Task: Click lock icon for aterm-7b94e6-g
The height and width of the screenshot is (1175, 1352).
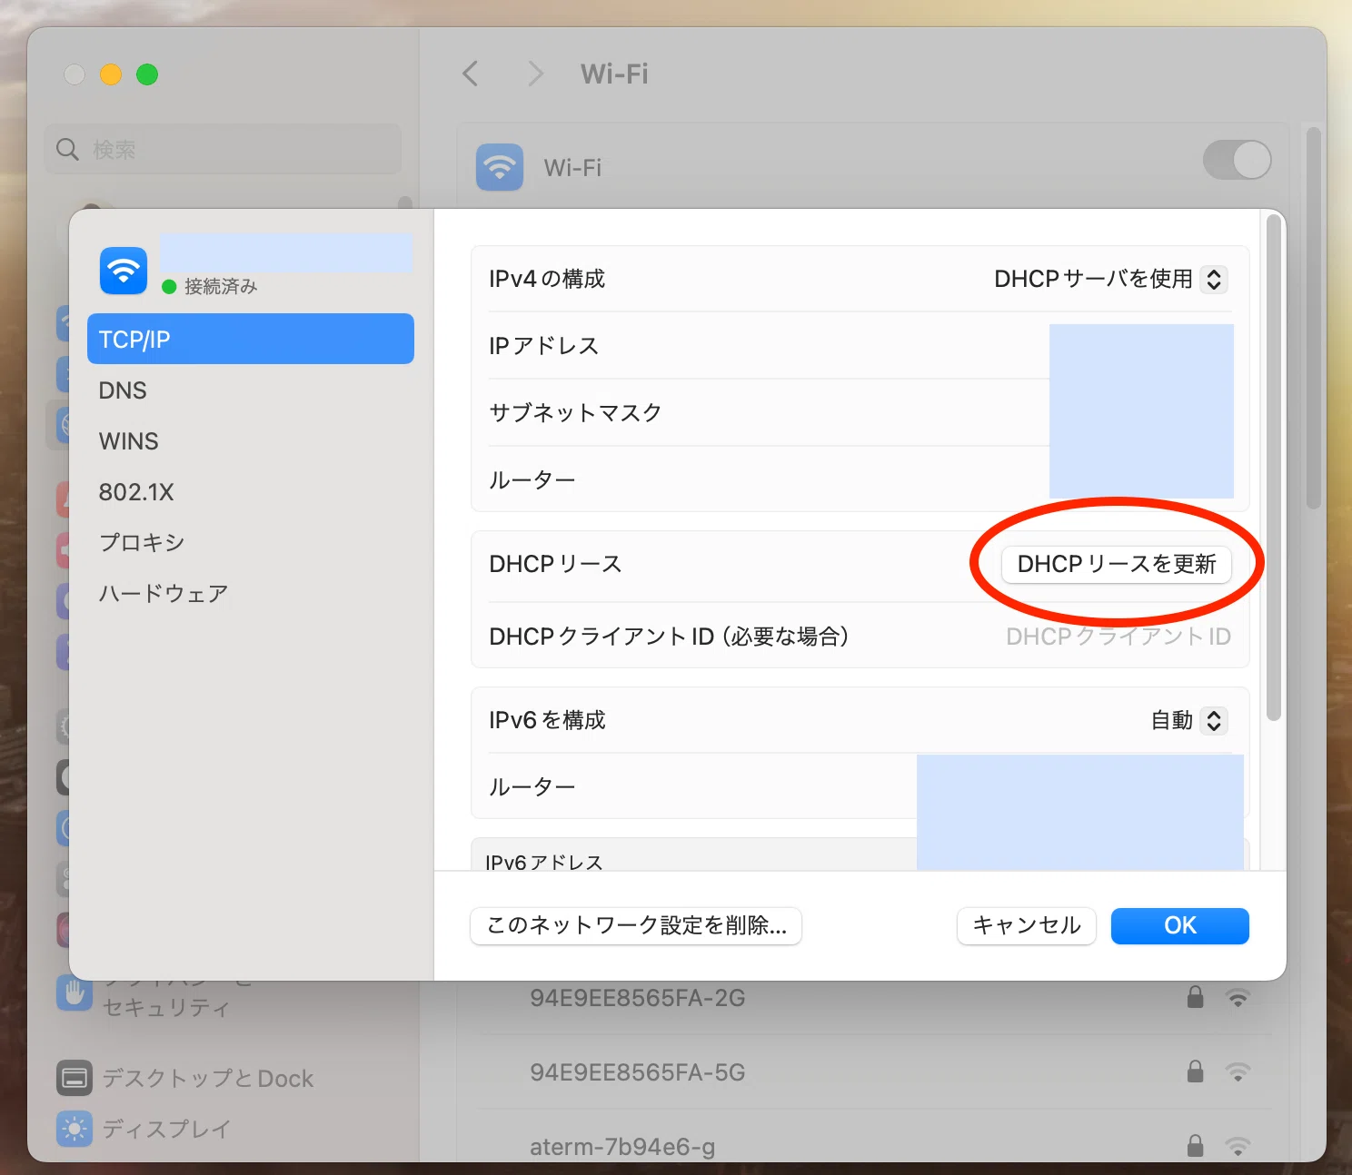Action: 1195,1146
